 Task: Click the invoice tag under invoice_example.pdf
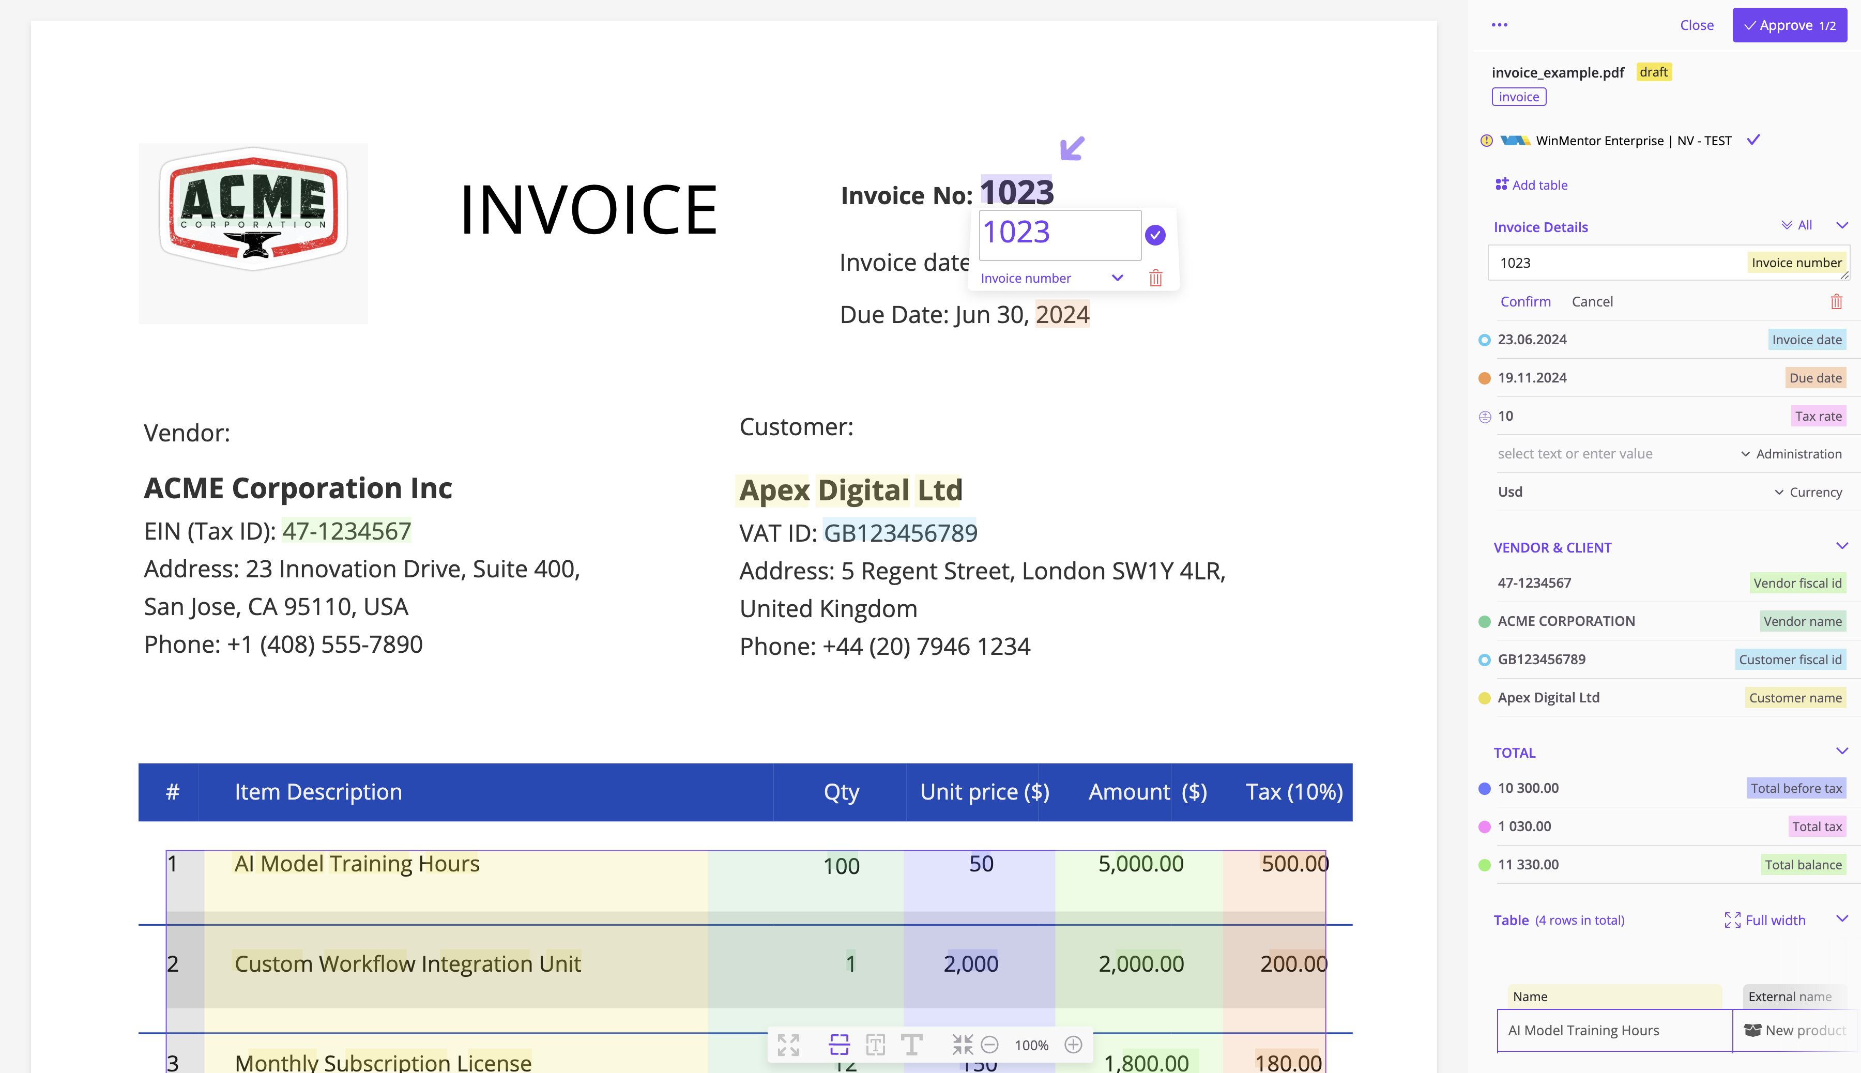coord(1518,96)
